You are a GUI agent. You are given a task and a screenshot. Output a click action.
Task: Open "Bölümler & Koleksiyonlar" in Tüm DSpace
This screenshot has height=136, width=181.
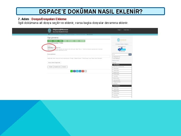pyautogui.click(x=122, y=67)
